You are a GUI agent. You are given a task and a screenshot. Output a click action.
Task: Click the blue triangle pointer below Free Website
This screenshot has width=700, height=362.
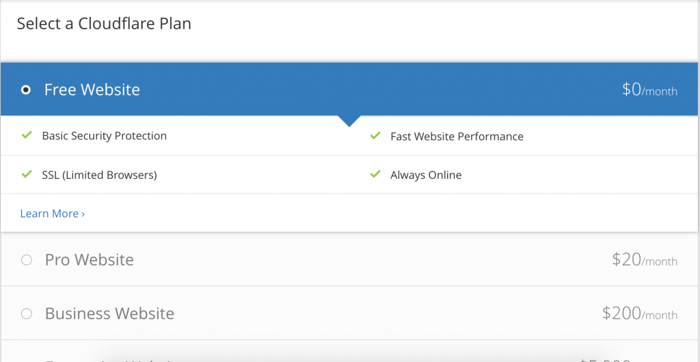[x=349, y=121]
